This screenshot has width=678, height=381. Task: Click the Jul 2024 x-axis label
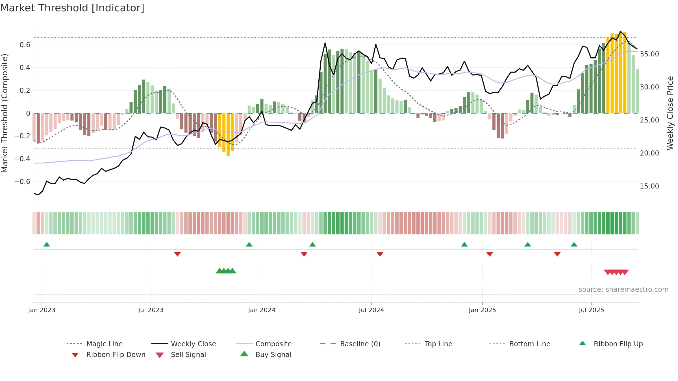coord(371,310)
